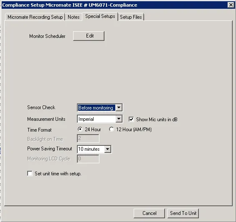
Task: Toggle Show Mic units in dB checkbox
Action: 131,120
